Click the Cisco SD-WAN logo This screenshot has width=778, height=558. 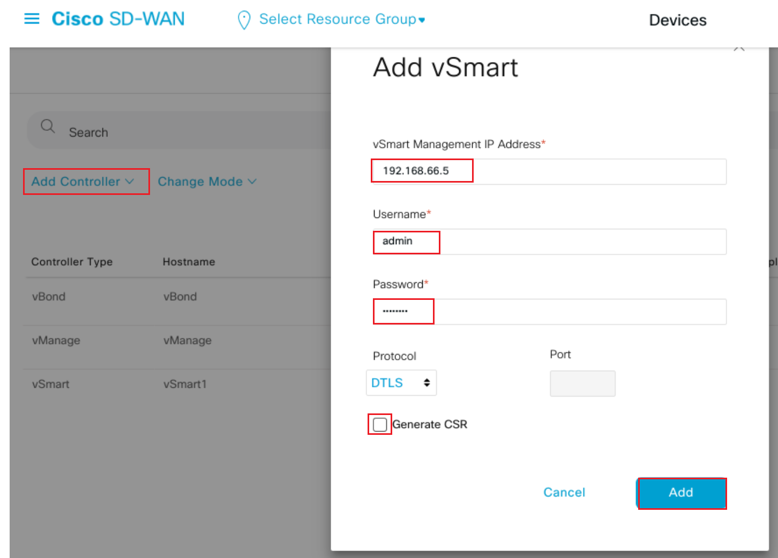tap(118, 19)
